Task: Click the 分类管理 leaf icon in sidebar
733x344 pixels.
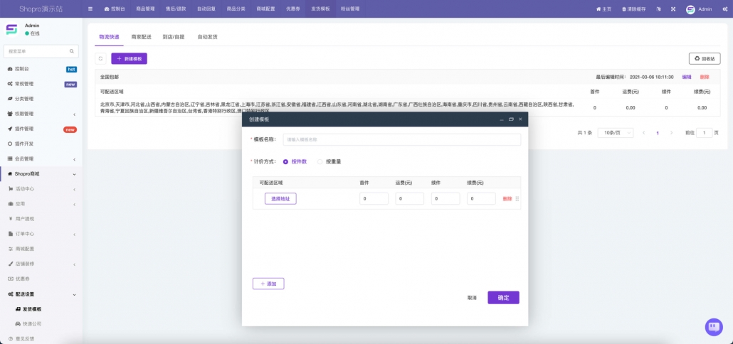Action: pos(10,99)
